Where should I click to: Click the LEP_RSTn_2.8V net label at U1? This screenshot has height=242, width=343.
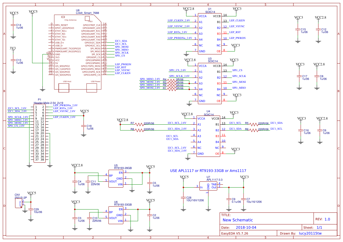coord(178,32)
